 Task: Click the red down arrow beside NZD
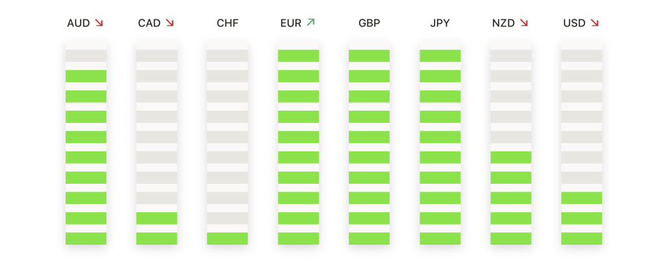point(524,23)
